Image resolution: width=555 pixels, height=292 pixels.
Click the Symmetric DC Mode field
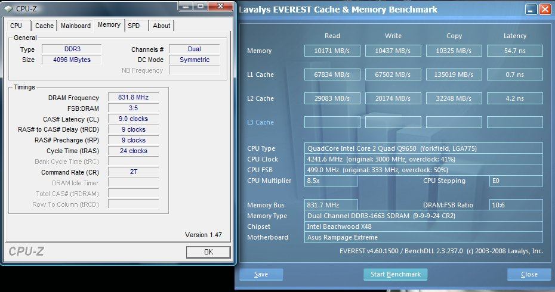195,60
